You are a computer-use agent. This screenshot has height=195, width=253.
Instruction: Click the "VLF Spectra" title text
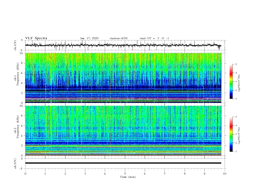[36, 38]
